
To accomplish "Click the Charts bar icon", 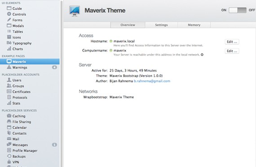I will (9, 48).
